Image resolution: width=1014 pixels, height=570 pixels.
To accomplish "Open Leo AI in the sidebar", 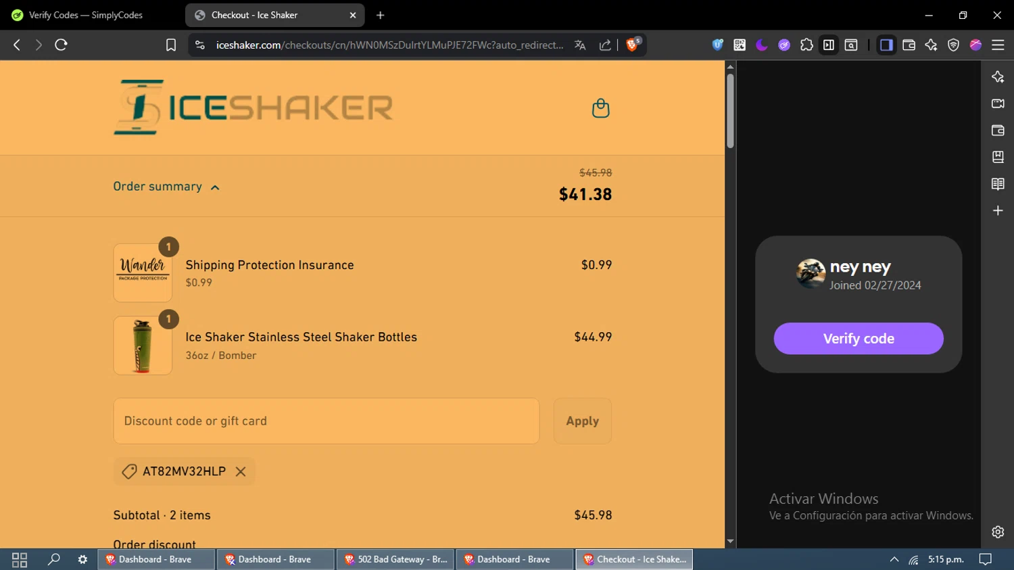I will (998, 76).
